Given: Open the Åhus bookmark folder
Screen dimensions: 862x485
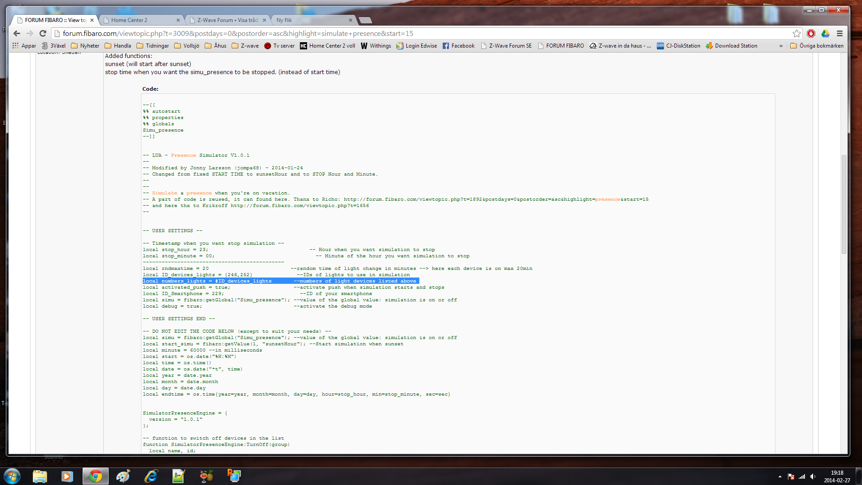Looking at the screenshot, I should (215, 46).
